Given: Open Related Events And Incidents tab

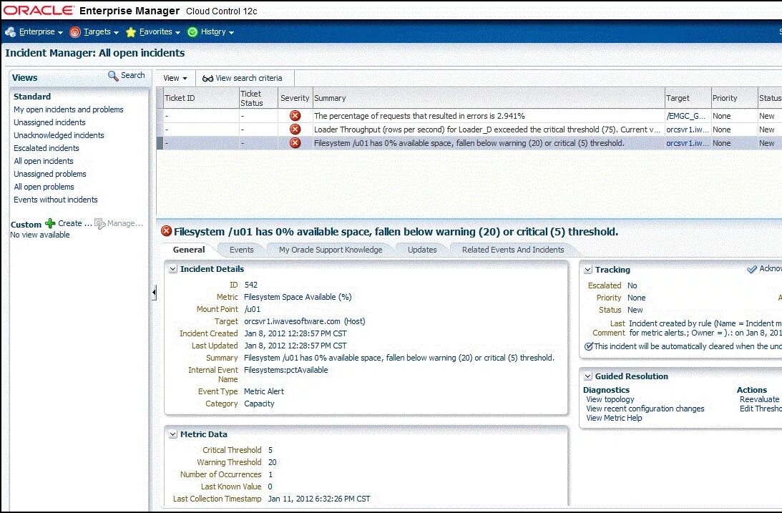Looking at the screenshot, I should point(513,250).
